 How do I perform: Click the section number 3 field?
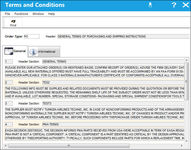tap(9, 103)
